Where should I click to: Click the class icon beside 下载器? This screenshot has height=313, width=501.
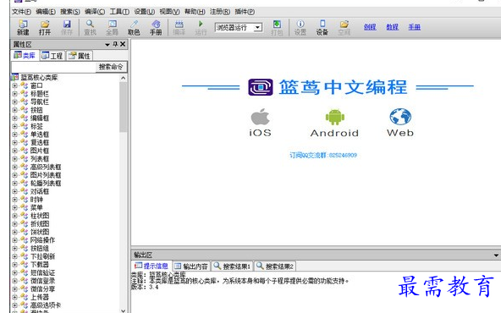[x=25, y=265]
